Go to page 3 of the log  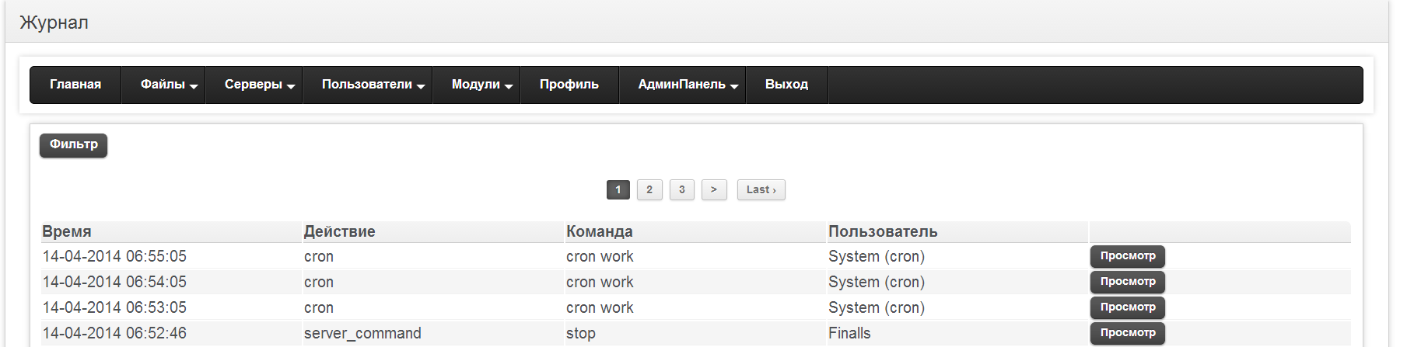[x=682, y=190]
